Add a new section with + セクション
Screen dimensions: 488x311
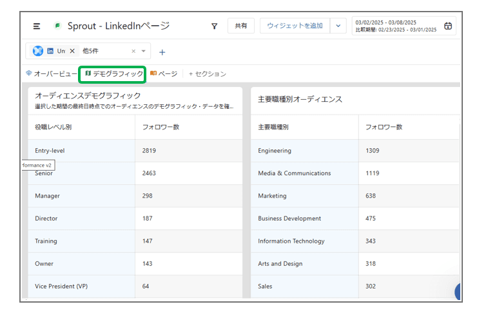coord(207,74)
